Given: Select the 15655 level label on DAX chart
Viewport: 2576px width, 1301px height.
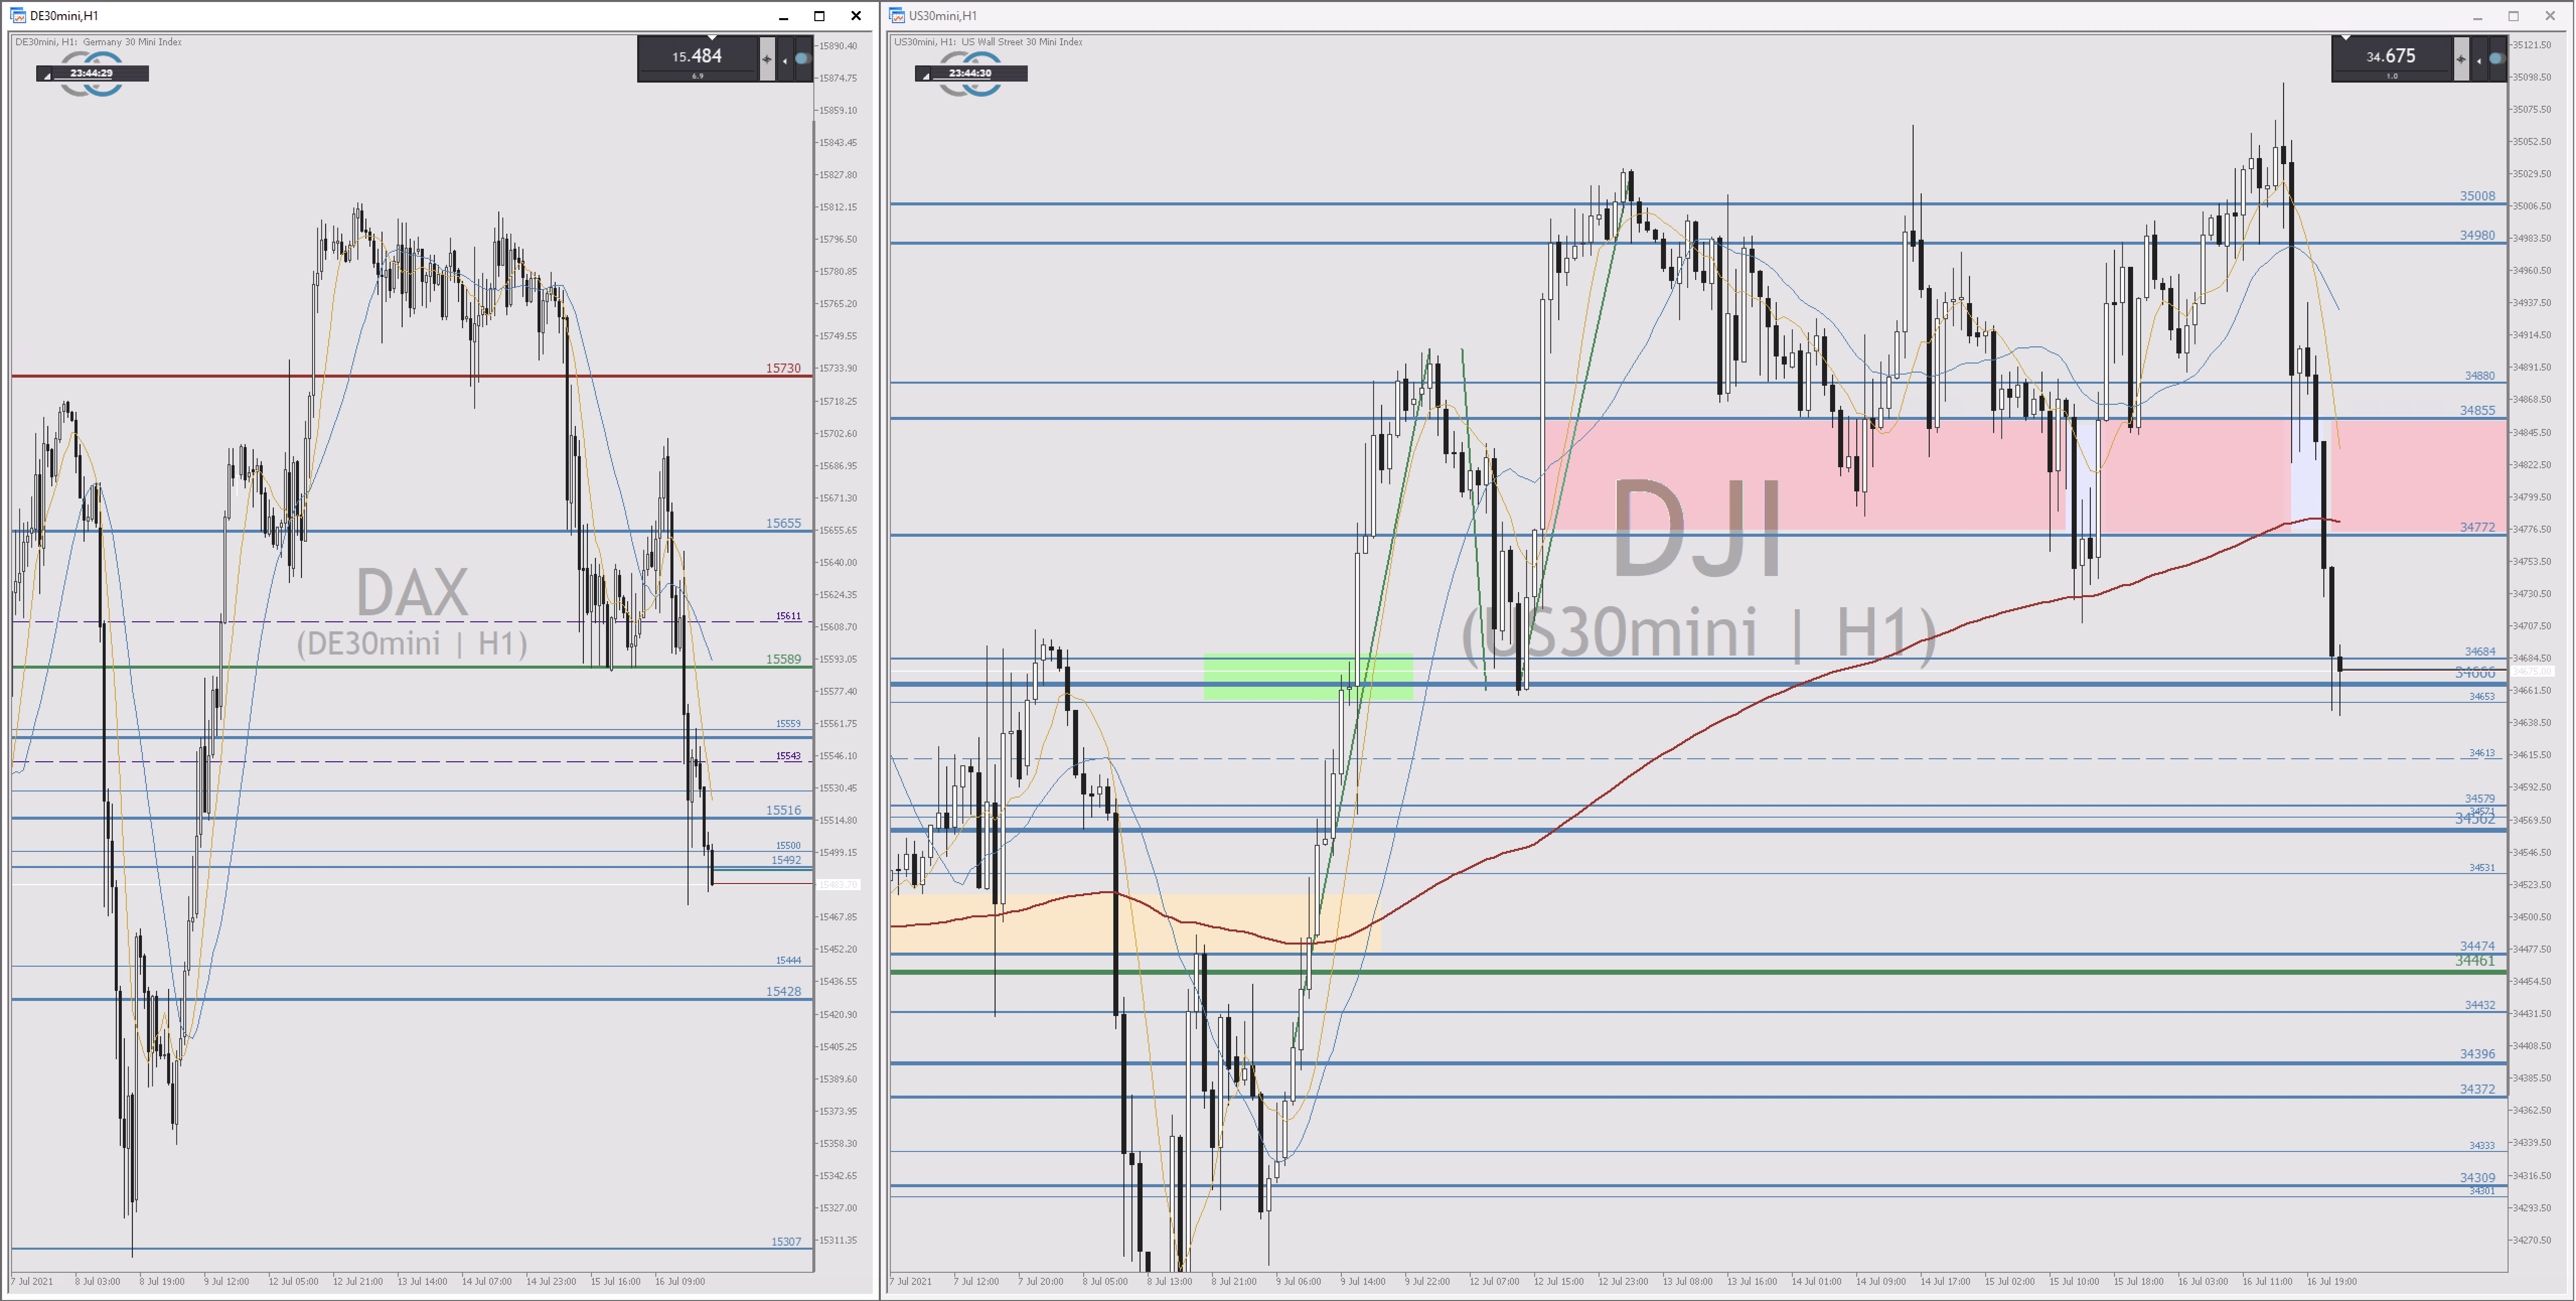Looking at the screenshot, I should [x=783, y=523].
